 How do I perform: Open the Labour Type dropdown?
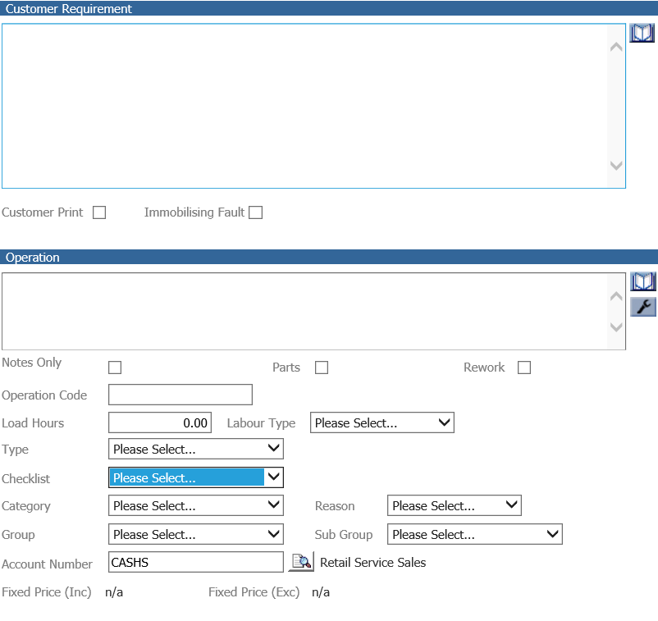(x=382, y=422)
